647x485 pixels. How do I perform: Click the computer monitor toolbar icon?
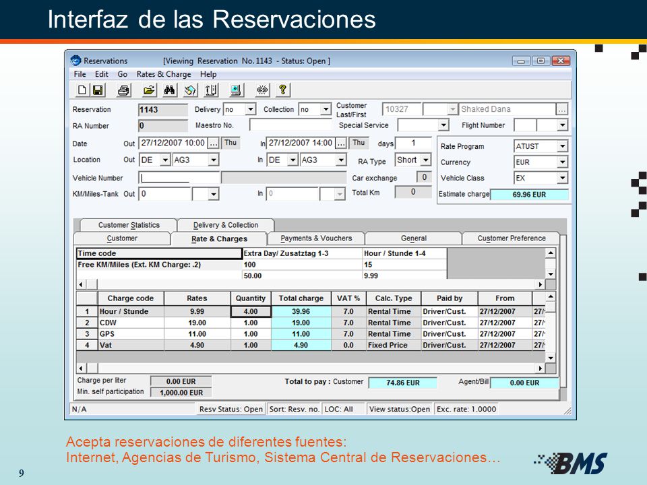[236, 90]
